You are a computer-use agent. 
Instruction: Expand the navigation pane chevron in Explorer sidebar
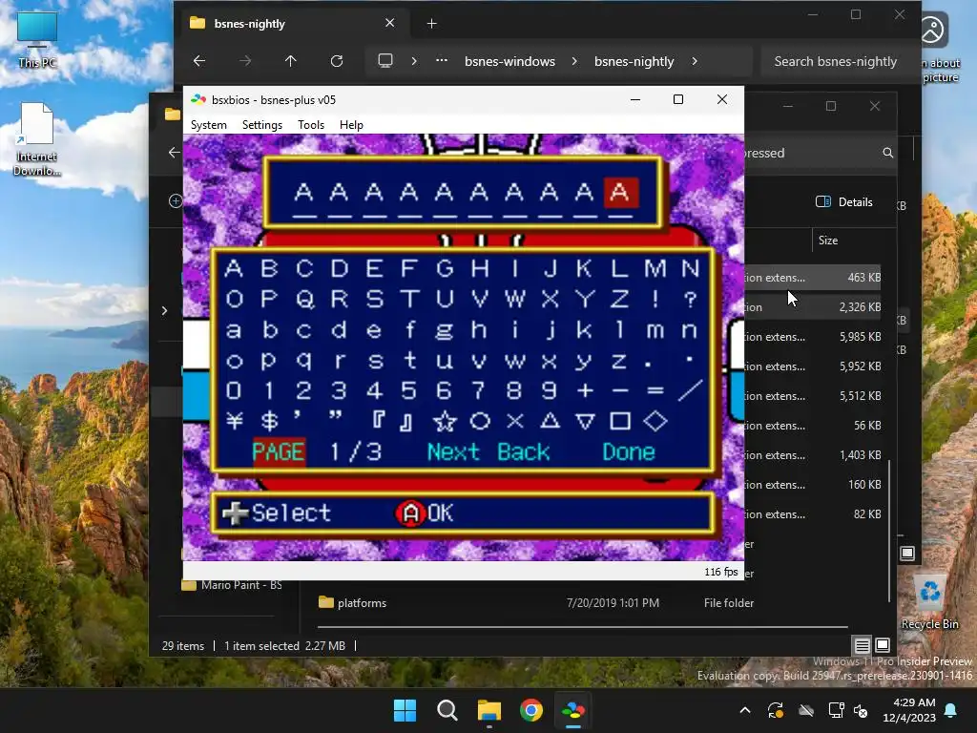tap(164, 310)
